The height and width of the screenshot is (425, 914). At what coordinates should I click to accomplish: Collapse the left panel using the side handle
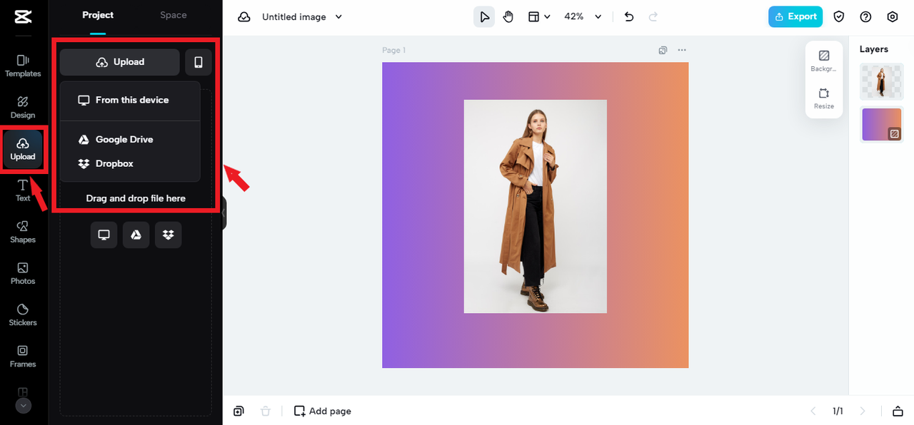click(224, 212)
